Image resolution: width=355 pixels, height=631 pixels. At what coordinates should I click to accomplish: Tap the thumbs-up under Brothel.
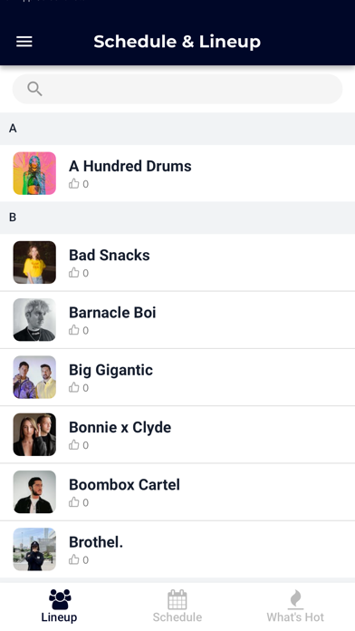(x=74, y=560)
